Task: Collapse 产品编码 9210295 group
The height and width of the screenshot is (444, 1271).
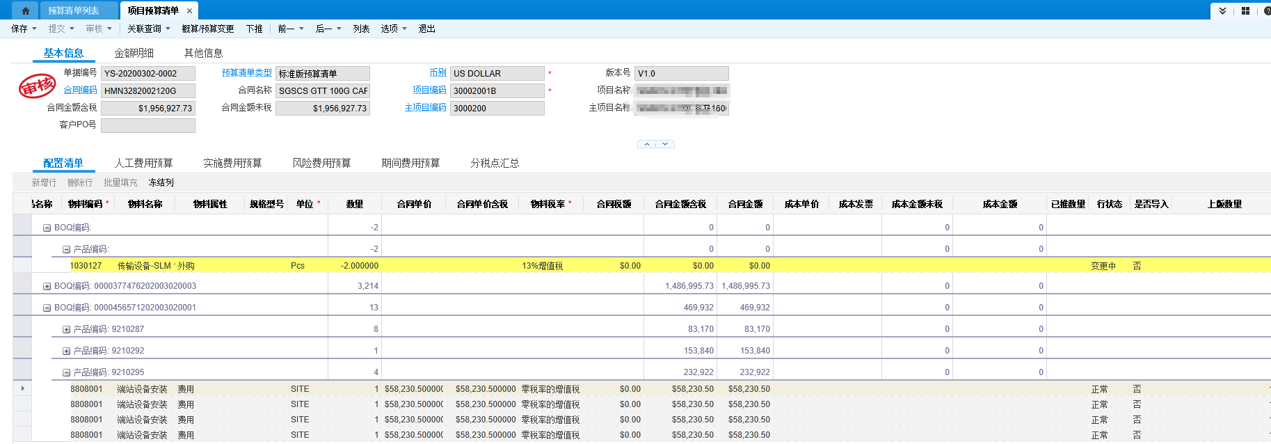Action: (x=67, y=372)
